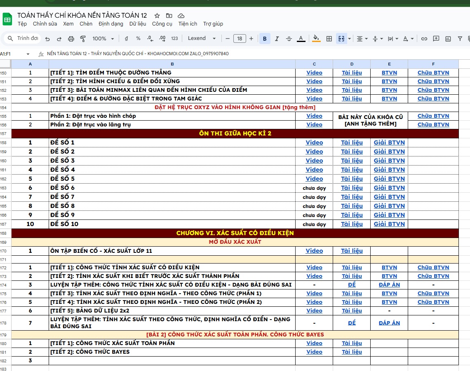Viewport: 470px width, 371px height.
Task: Click the move-to-folder icon beside the title
Action: coord(169,16)
